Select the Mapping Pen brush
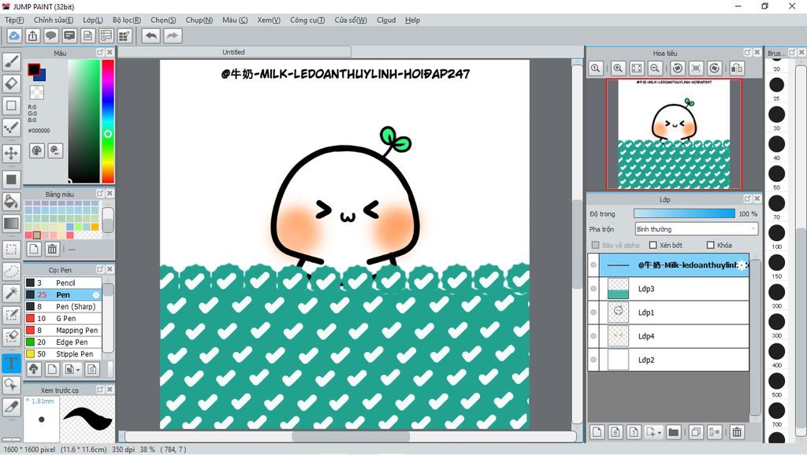Screen dimensions: 807x455 [63, 330]
